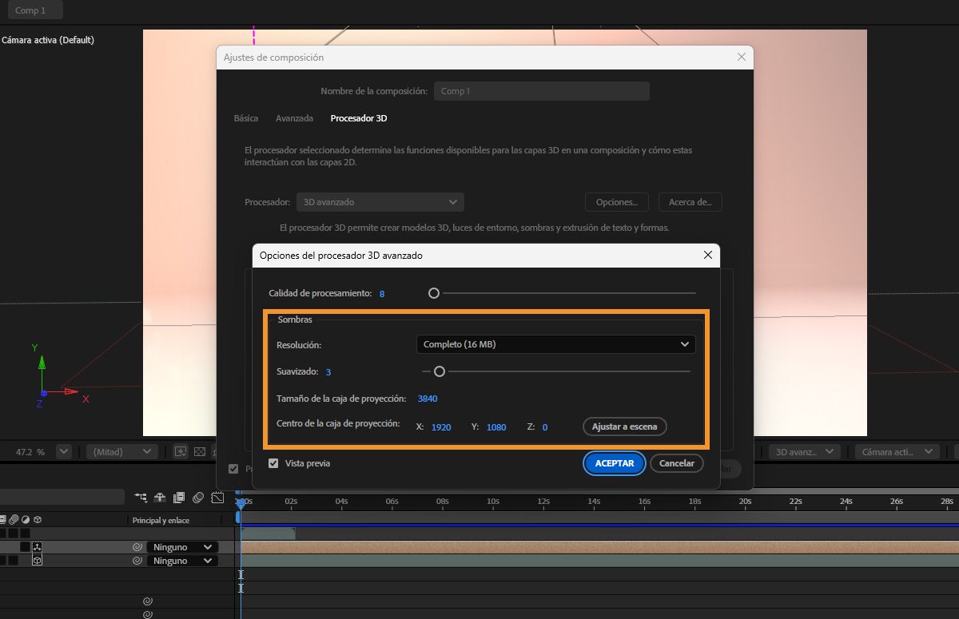Enable frame blending for the composition
Screen dimensions: 959x619
177,498
